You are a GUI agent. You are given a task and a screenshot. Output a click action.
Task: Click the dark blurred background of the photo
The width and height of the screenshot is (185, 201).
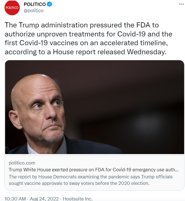[136, 85]
